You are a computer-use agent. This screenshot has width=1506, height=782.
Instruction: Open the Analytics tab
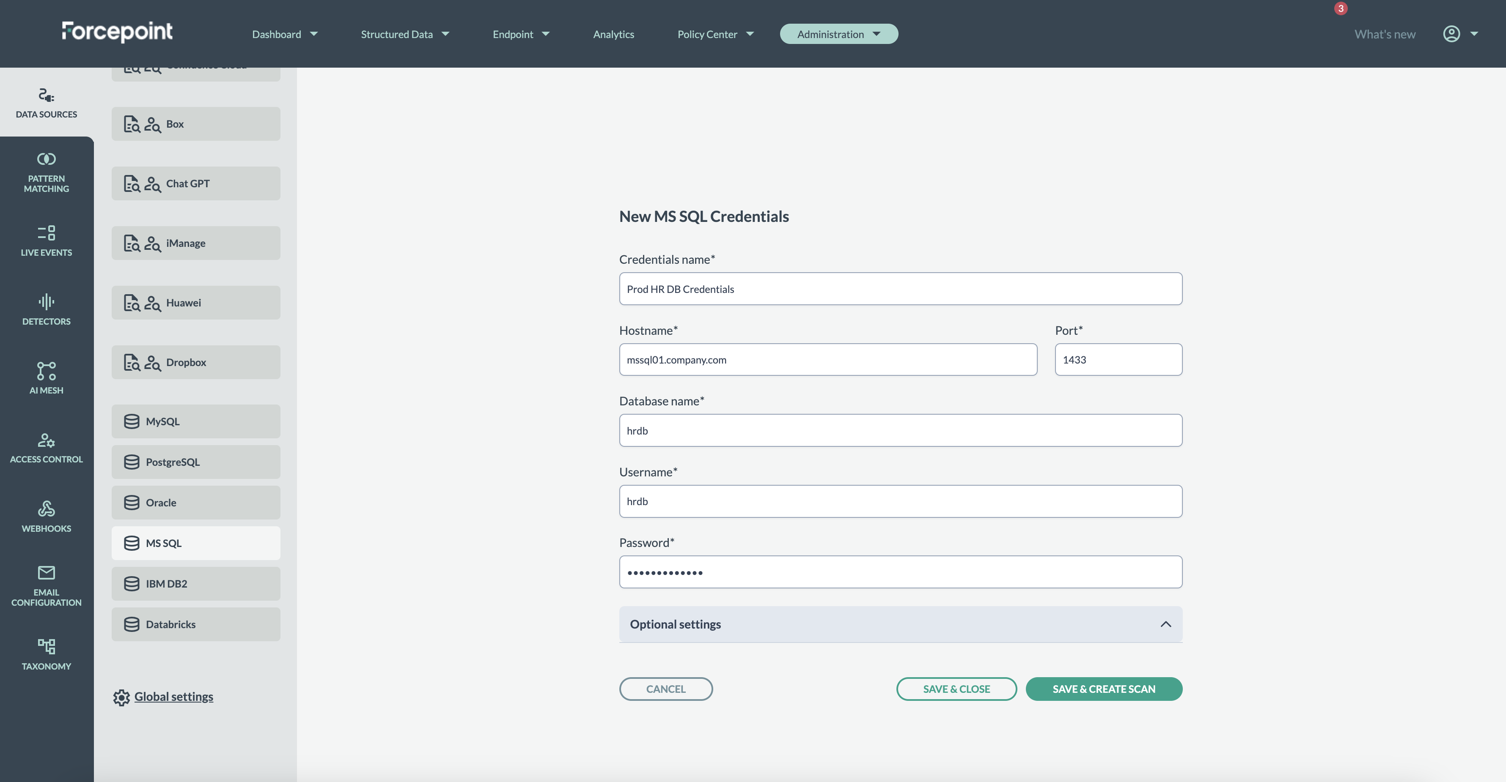tap(613, 34)
